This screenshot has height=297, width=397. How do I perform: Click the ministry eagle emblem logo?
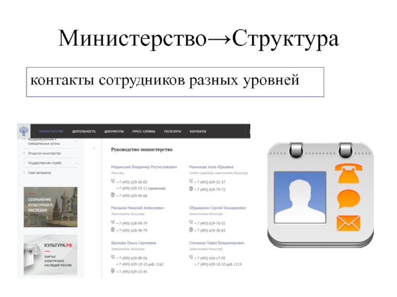click(23, 132)
